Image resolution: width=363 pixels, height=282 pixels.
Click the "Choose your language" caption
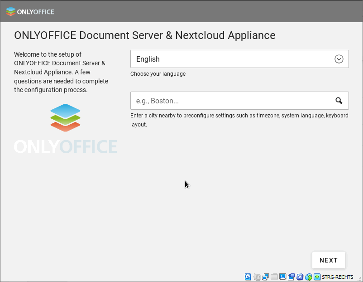pyautogui.click(x=158, y=74)
